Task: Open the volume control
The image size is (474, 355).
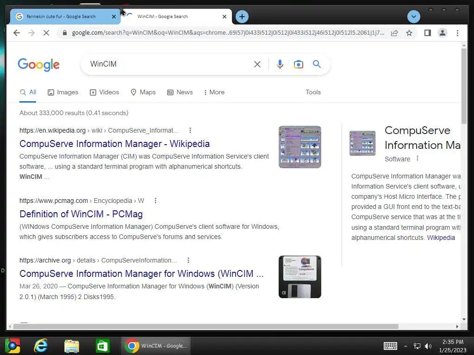Action: click(428, 346)
